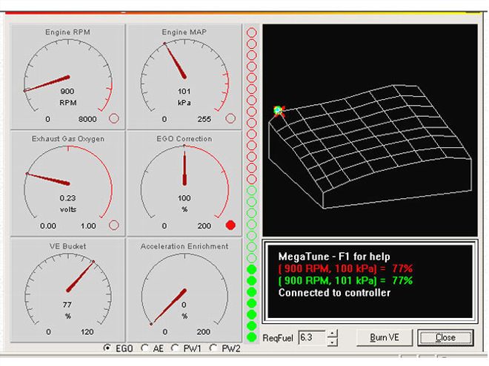Select the PW1 radio button

[x=176, y=348]
